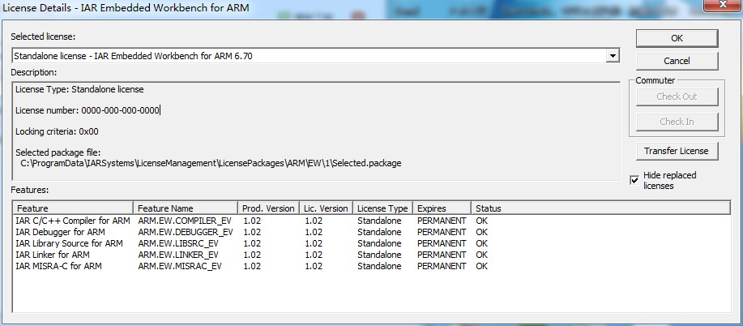743x326 pixels.
Task: Select IAR Linker for ARM row
Action: [x=371, y=255]
